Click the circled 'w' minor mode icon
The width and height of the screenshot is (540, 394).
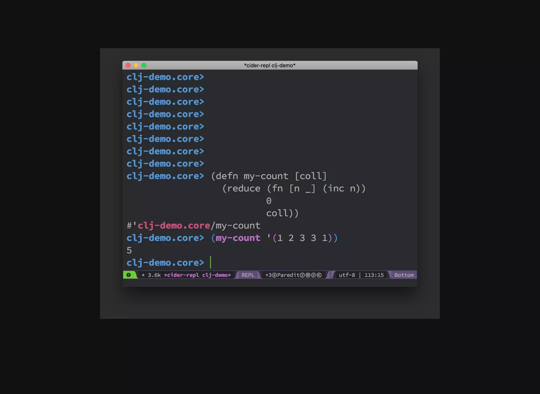coord(308,275)
